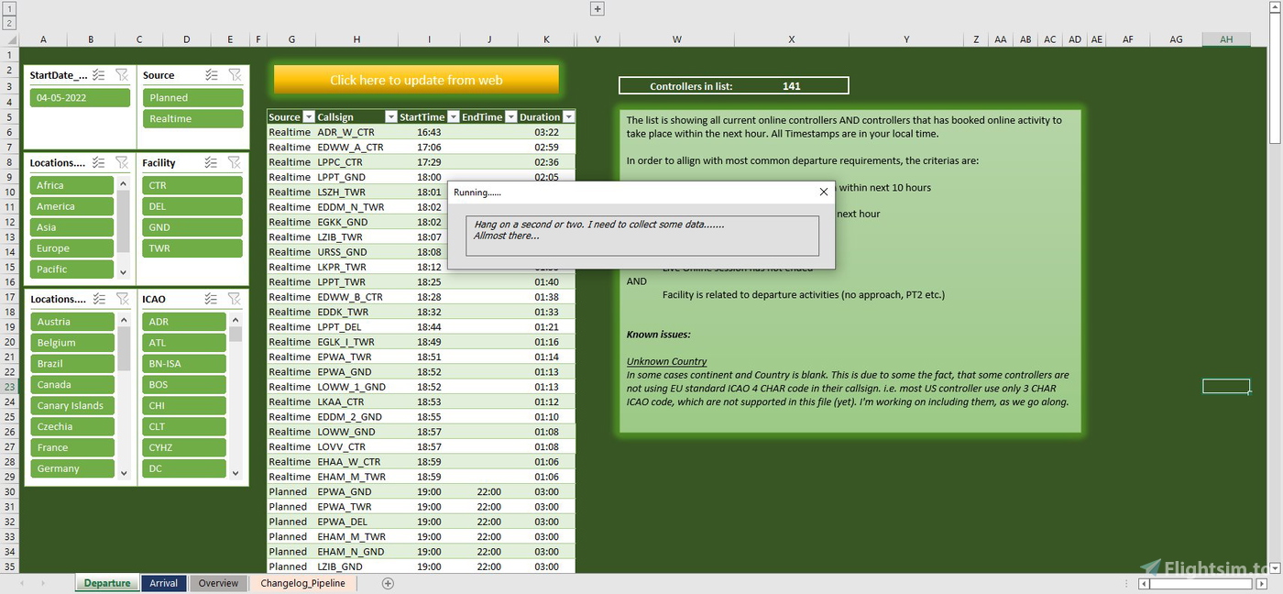Viewport: 1283px width, 594px height.
Task: Switch to the Arrival sheet tab
Action: [163, 582]
